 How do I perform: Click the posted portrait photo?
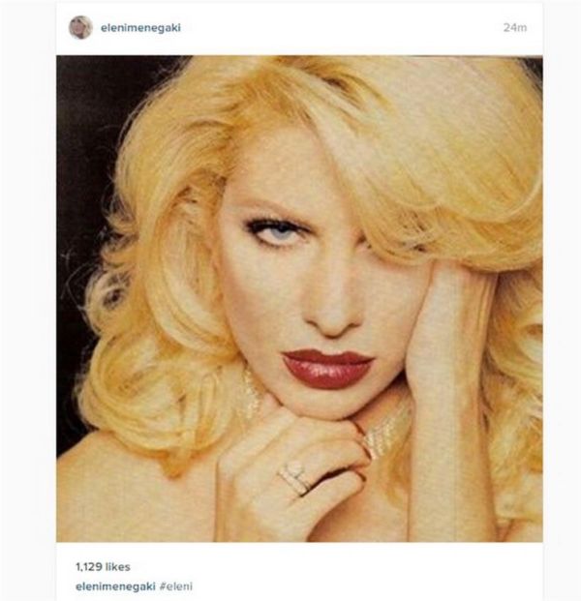click(299, 299)
